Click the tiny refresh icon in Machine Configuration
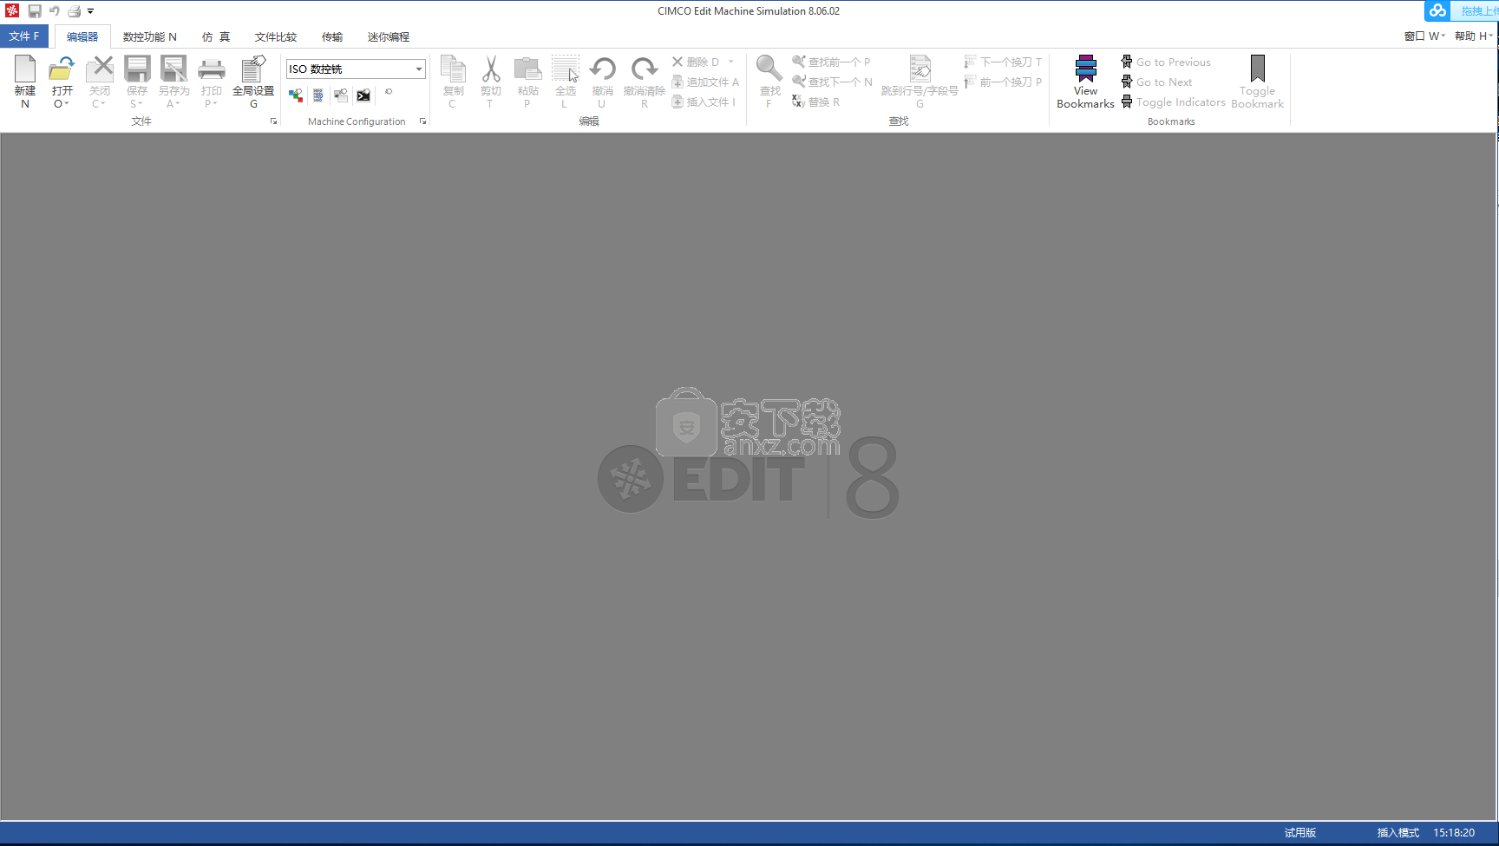1499x846 pixels. coord(389,91)
